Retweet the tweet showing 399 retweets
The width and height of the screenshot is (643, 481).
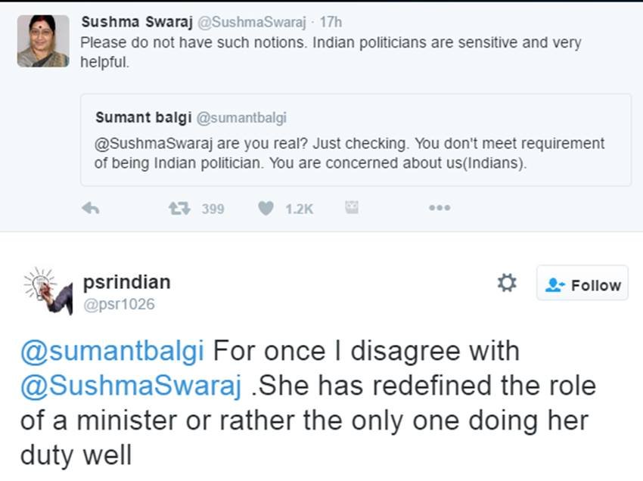179,207
